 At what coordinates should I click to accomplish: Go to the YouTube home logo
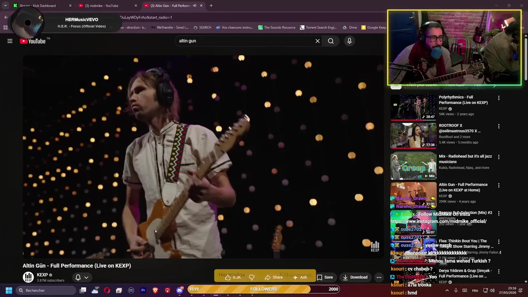33,41
